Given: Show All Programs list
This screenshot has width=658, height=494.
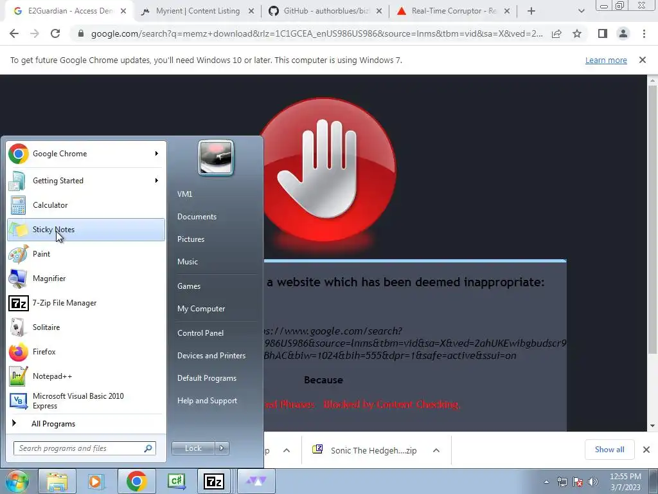Looking at the screenshot, I should 86,423.
